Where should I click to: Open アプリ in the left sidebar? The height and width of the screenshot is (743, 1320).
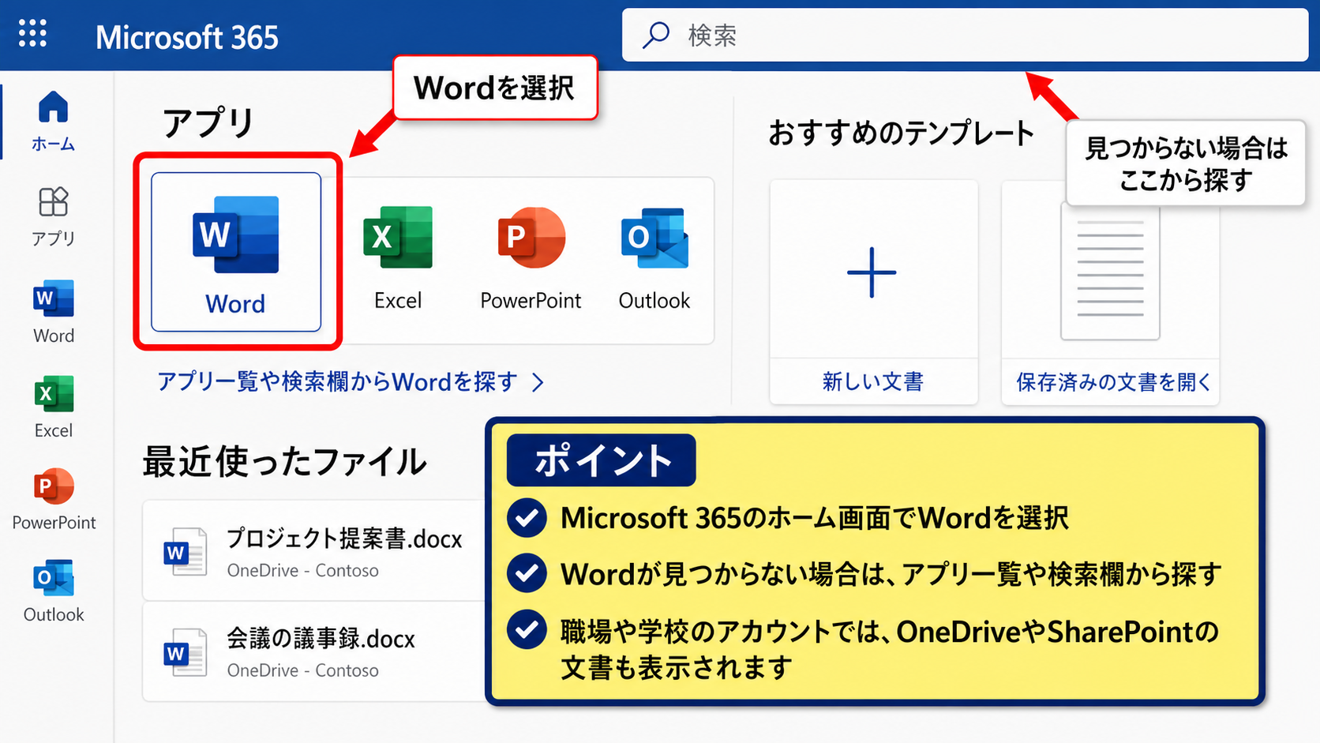click(x=53, y=217)
